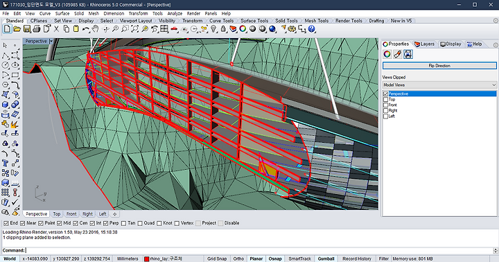The image size is (499, 262).
Task: Toggle the End osnap checkbox
Action: pos(6,223)
